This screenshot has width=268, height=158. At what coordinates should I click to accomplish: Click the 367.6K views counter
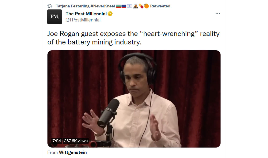tap(76, 141)
